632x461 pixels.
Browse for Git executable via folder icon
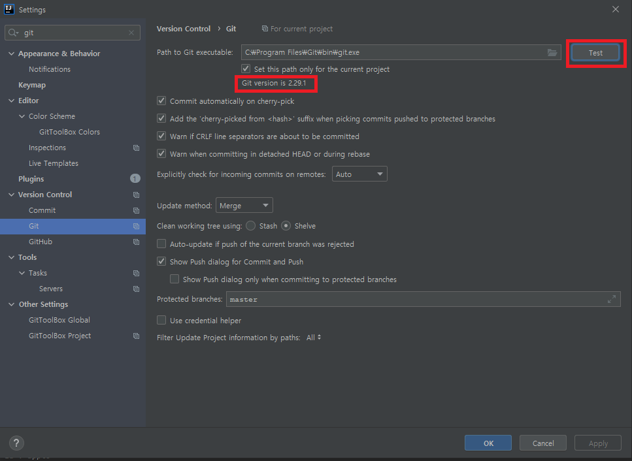pyautogui.click(x=552, y=52)
